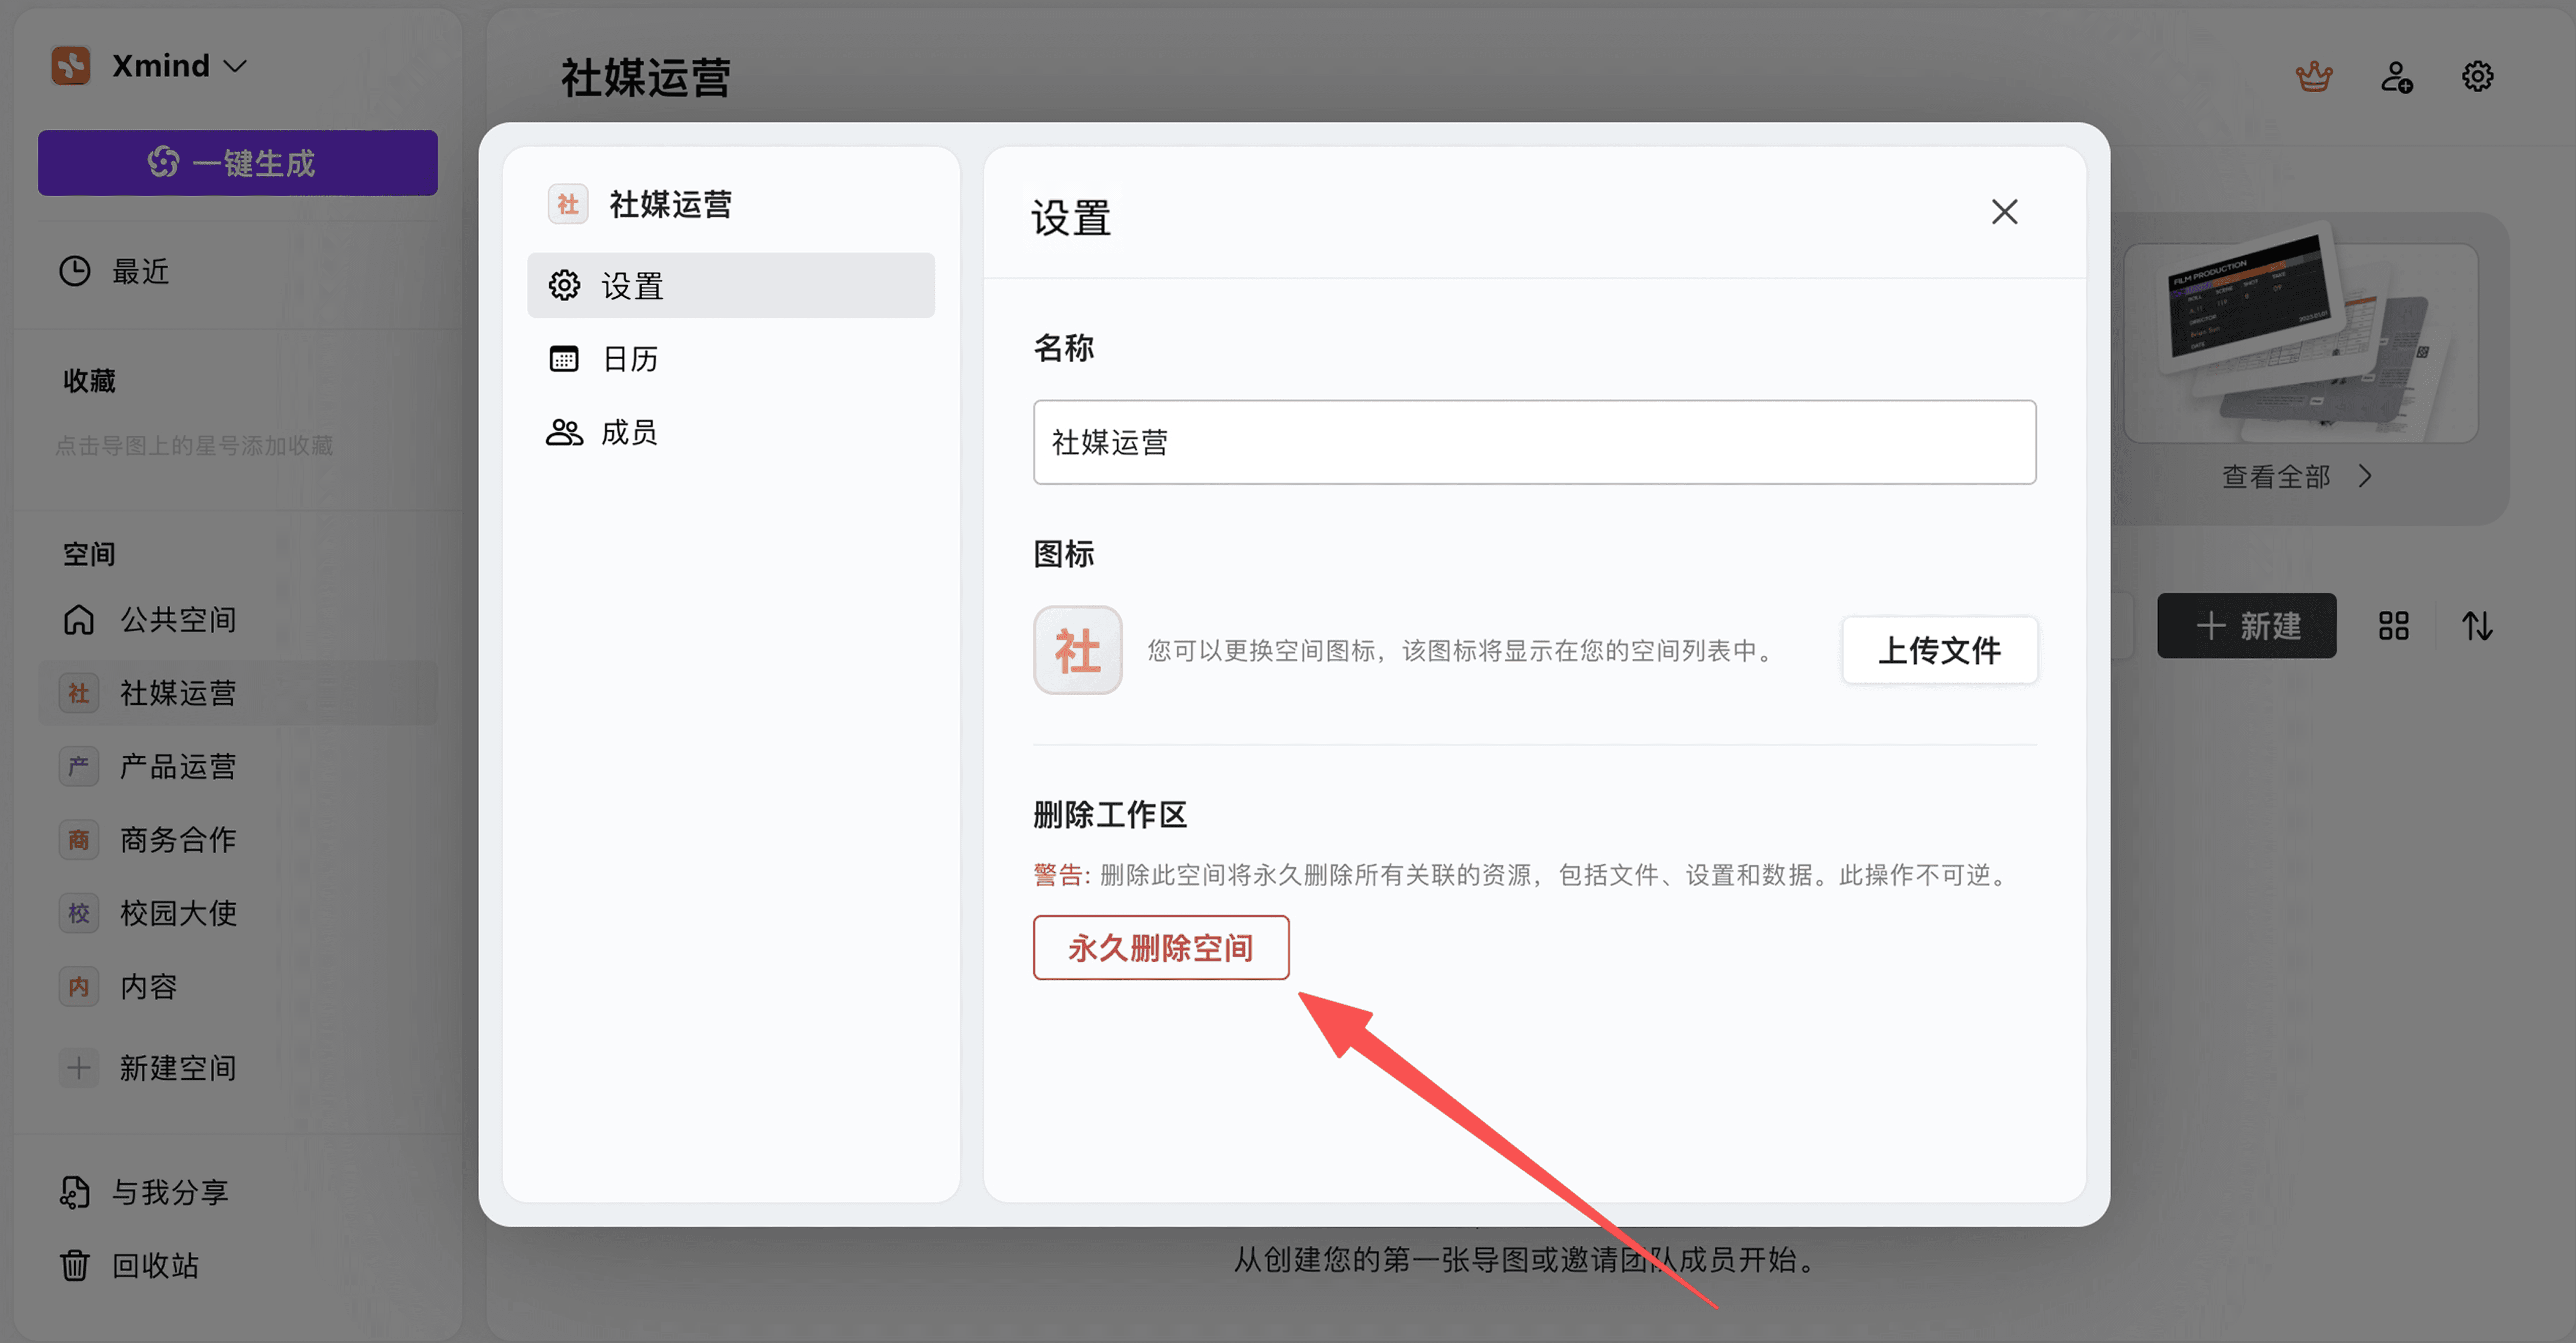Click the sort order arrows icon

tap(2476, 627)
